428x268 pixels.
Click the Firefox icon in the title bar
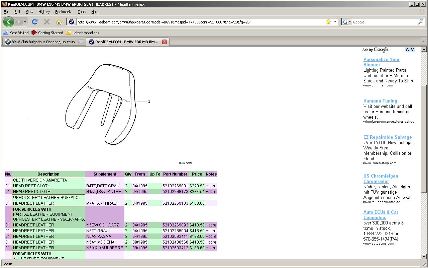click(x=4, y=4)
